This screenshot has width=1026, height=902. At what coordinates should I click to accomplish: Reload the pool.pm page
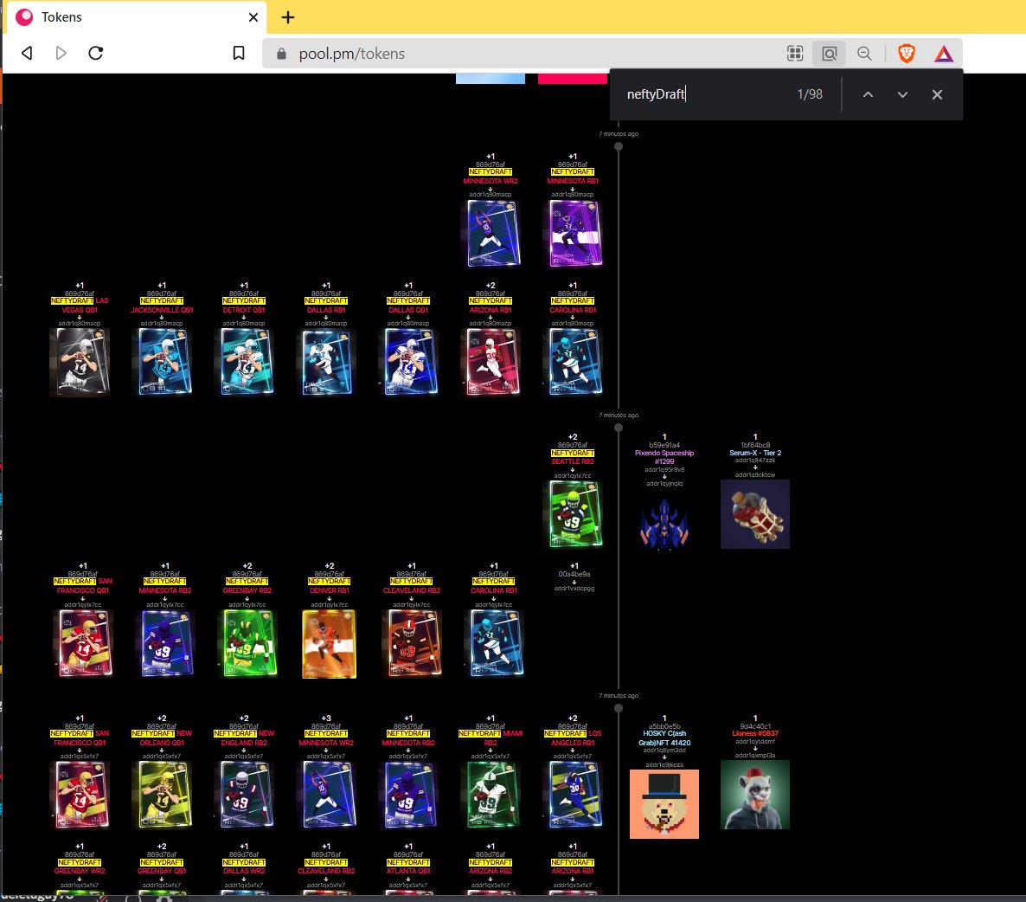pyautogui.click(x=95, y=53)
